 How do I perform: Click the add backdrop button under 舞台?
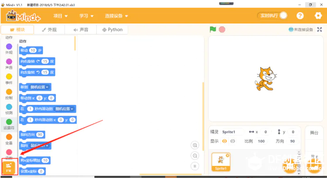coord(314,166)
